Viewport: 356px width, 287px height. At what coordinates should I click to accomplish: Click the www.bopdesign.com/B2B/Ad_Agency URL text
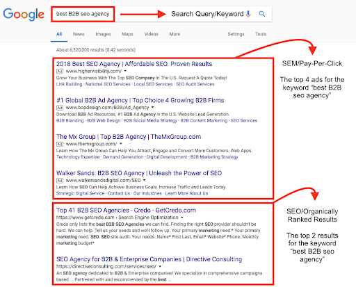click(107, 108)
